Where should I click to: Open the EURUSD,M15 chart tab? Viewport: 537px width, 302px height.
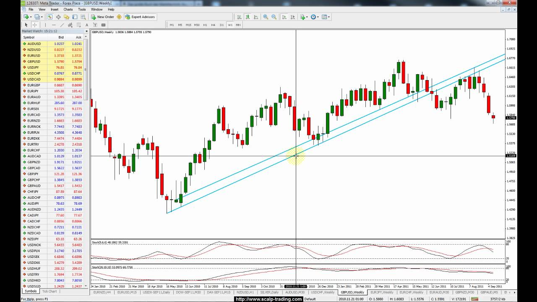tap(127, 292)
